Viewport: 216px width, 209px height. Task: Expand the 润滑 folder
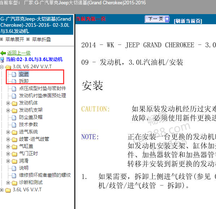coord(8,161)
